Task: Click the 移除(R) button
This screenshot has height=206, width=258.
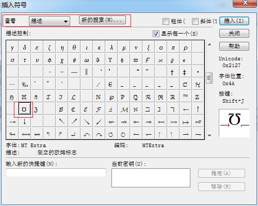Action: (x=221, y=186)
